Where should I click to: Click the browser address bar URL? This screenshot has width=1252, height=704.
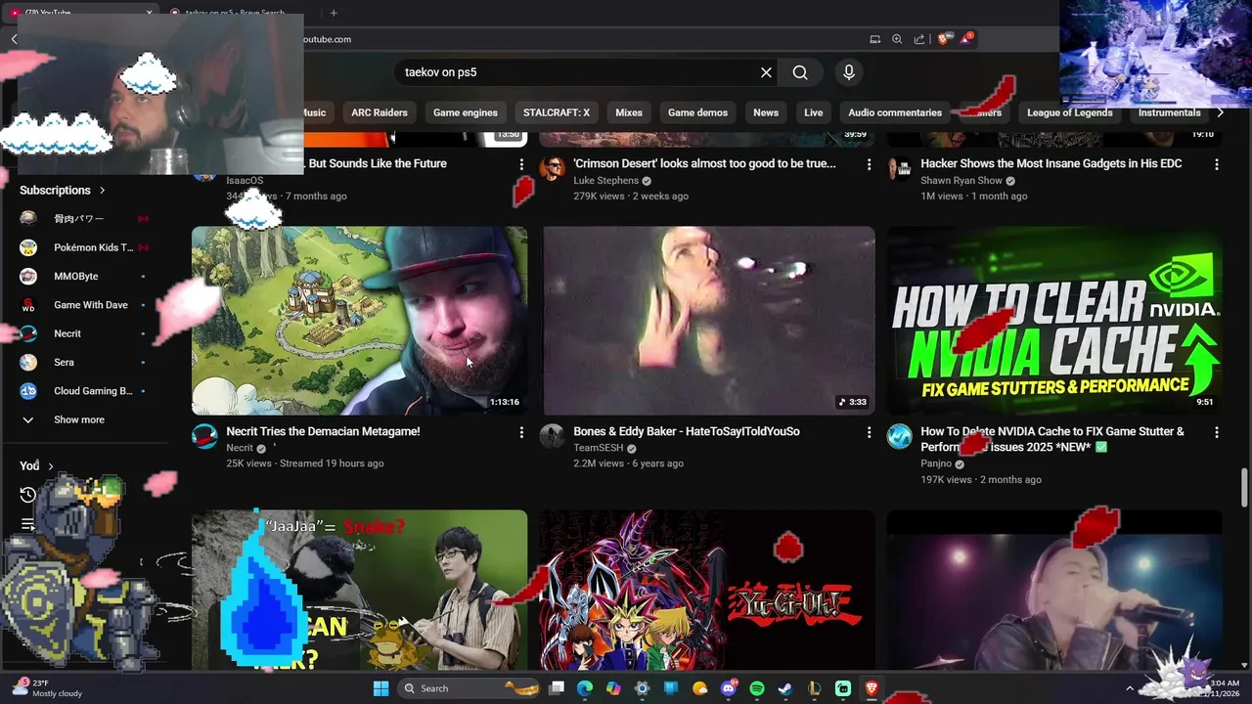327,39
